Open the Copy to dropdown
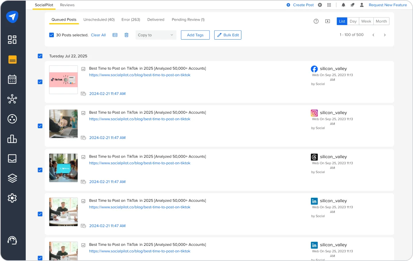Screen dimensions: 413x261 (x=156, y=35)
